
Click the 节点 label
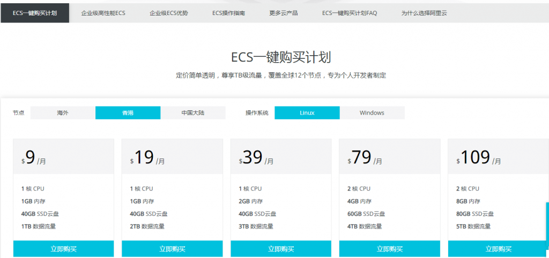click(x=19, y=113)
